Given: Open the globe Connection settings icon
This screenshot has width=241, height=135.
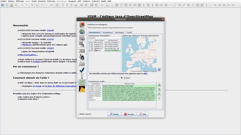Looking at the screenshot, I should coord(82,31).
